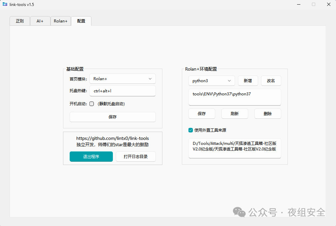Click the 改名 rename button
This screenshot has height=226, width=336.
click(271, 81)
